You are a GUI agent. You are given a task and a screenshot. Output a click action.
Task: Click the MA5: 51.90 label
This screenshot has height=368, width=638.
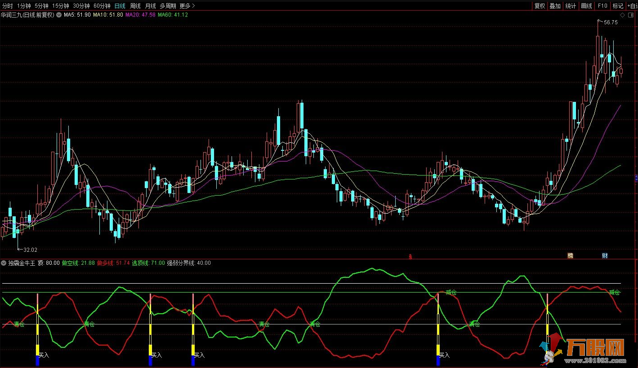coord(77,15)
